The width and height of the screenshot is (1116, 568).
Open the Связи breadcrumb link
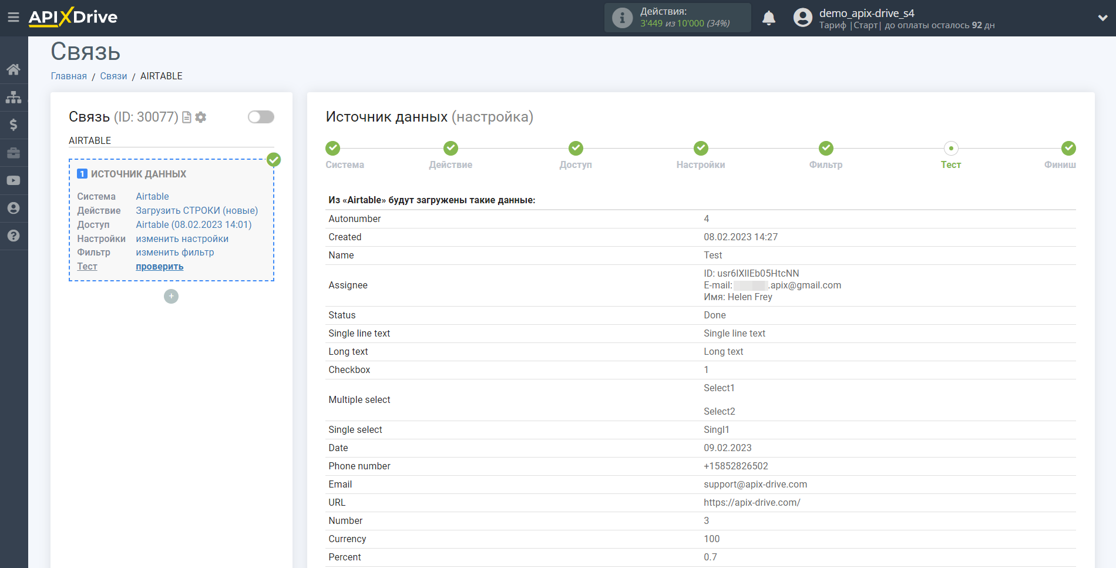tap(113, 76)
